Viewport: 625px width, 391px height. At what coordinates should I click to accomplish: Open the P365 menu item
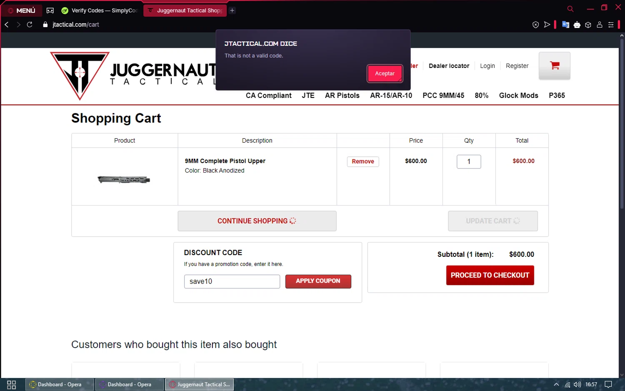click(557, 95)
